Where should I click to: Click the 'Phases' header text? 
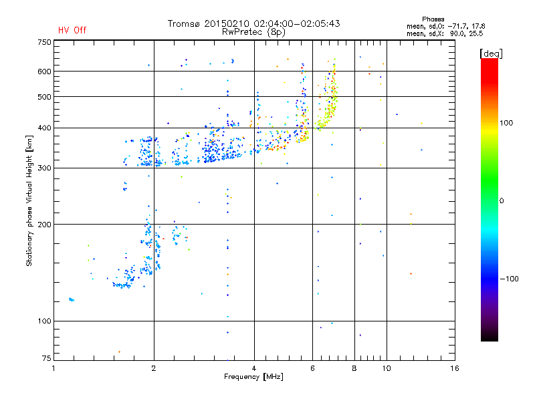(433, 19)
